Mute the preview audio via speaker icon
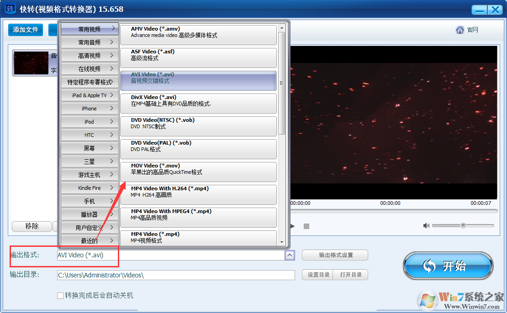Viewport: 507px width, 313px height. click(426, 225)
